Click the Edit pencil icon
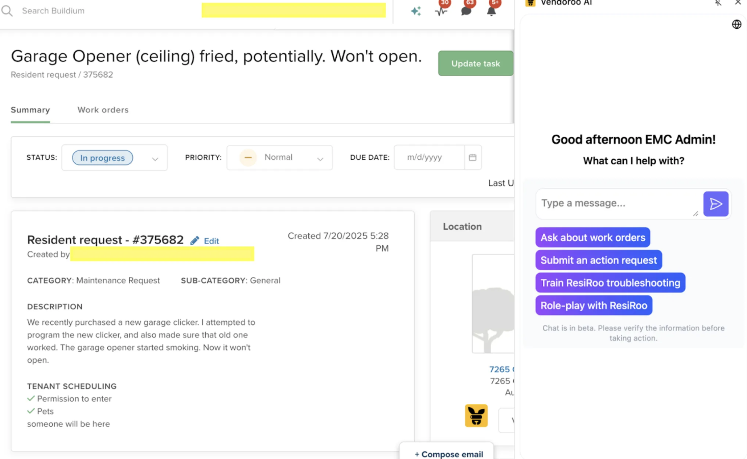This screenshot has width=747, height=459. tap(195, 241)
